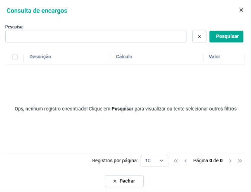Jump to the last page
Viewport: 251px width, 192px height.
(x=240, y=161)
